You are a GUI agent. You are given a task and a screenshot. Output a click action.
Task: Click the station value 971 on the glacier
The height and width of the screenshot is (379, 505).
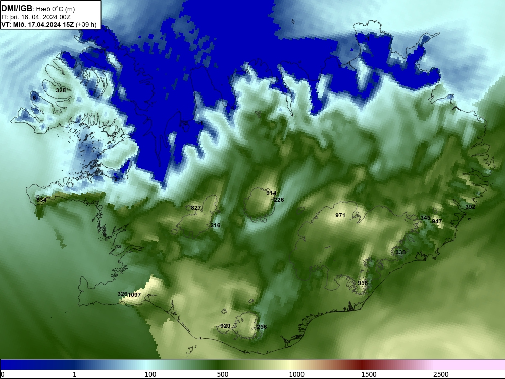pos(340,216)
